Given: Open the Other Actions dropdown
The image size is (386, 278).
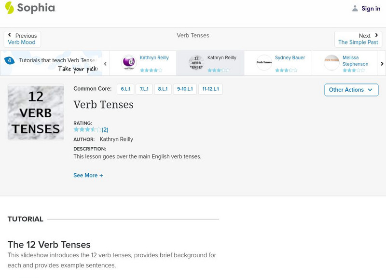Looking at the screenshot, I should (351, 90).
